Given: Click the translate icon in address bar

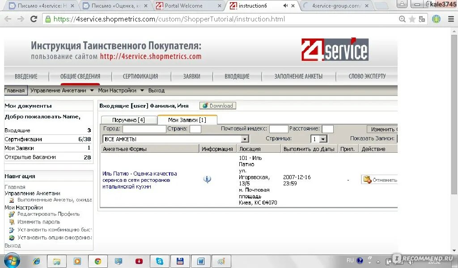Looking at the screenshot, I should (x=422, y=19).
